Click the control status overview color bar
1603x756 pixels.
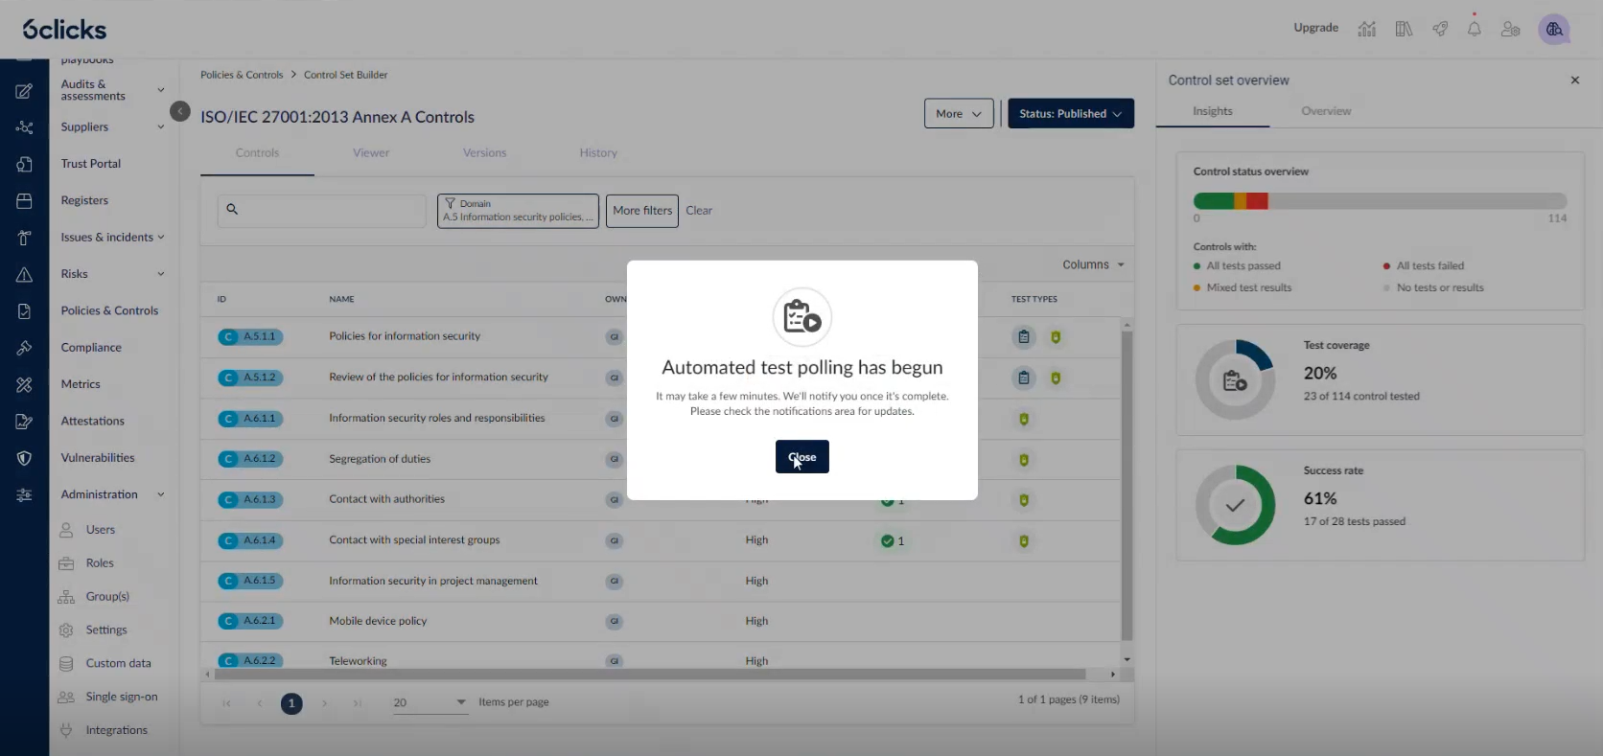pyautogui.click(x=1379, y=201)
